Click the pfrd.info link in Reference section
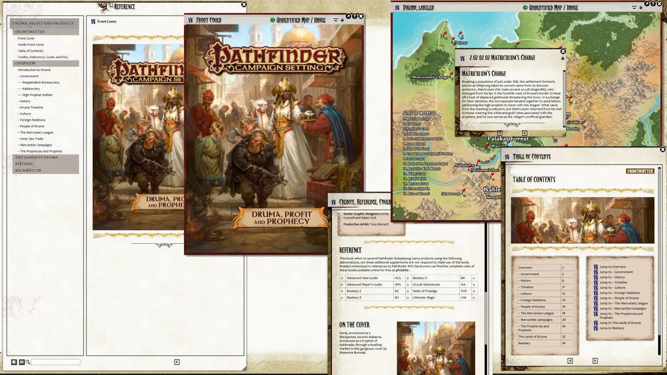The width and height of the screenshot is (667, 375). (402, 270)
